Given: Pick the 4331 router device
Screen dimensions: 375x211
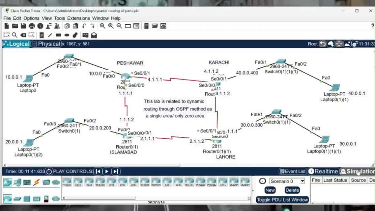Looking at the screenshot, I should [78, 182].
